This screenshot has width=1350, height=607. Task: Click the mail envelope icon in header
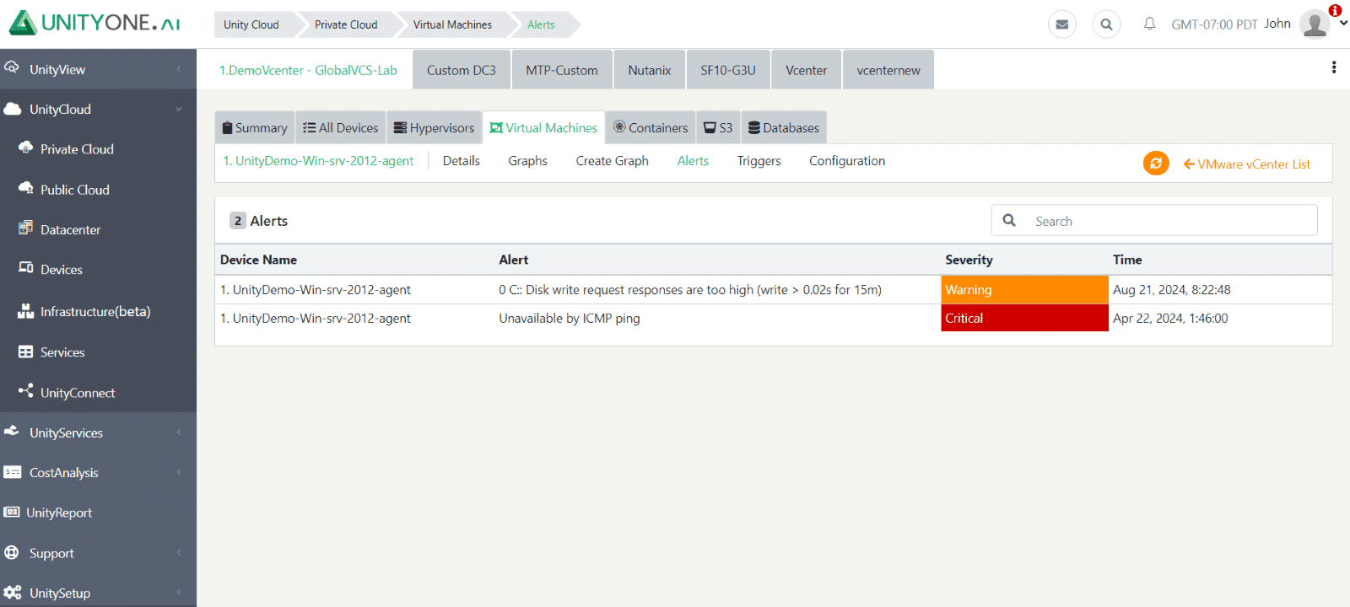point(1062,24)
